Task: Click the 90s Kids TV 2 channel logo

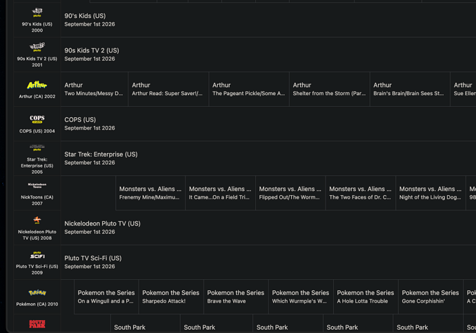Action: 37,47
